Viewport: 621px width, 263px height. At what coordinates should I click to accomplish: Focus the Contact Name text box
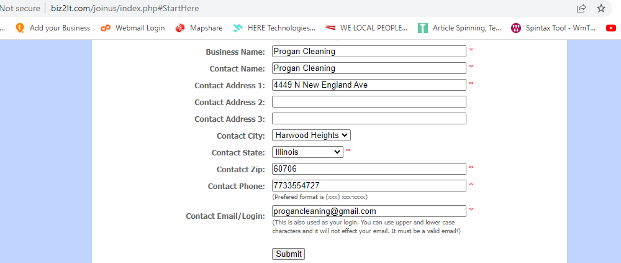pos(369,68)
